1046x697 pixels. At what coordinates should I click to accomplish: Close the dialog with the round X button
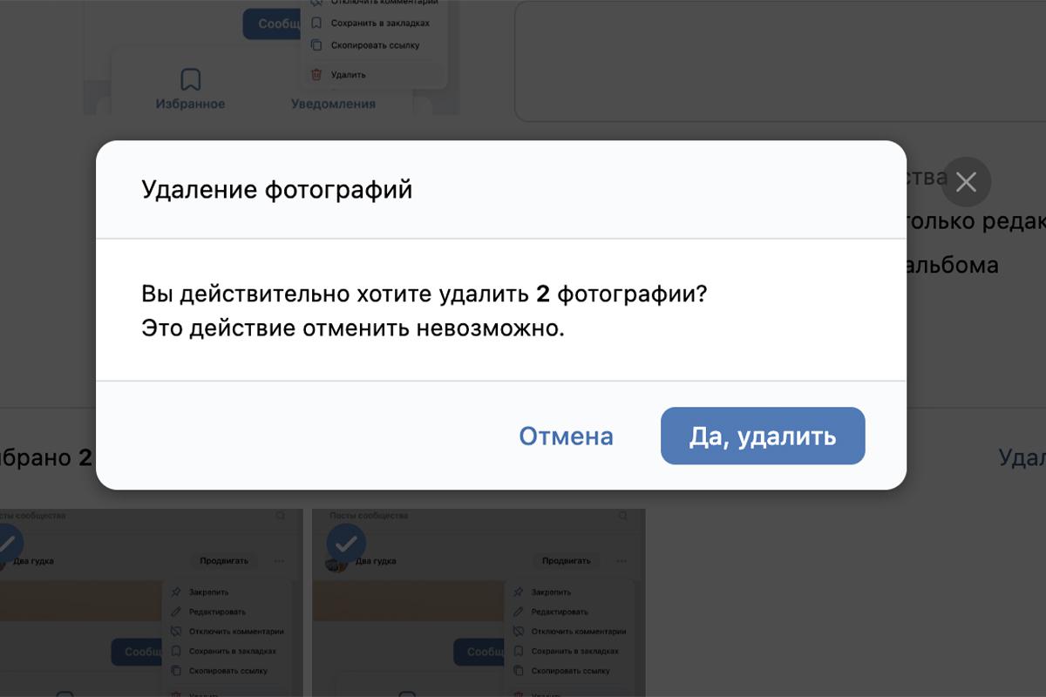(966, 182)
